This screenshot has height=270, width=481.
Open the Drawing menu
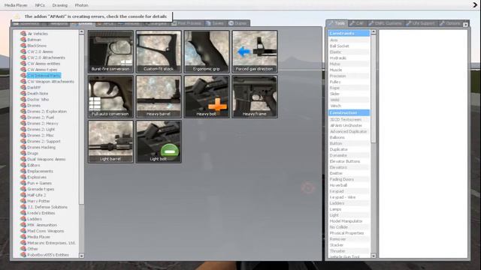(x=60, y=5)
